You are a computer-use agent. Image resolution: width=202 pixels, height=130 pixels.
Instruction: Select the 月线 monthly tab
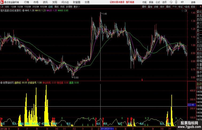(62, 7)
